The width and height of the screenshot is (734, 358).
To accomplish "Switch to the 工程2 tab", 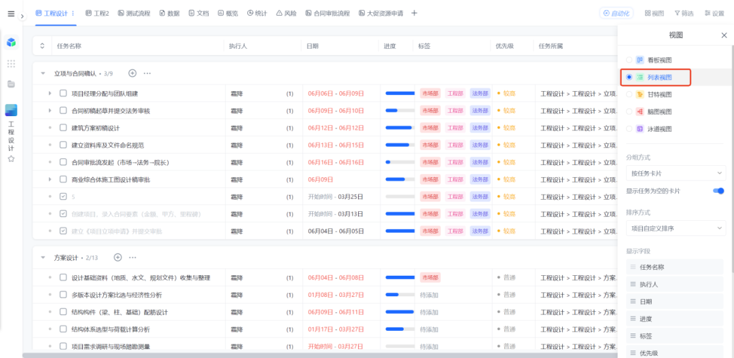I will pos(97,14).
